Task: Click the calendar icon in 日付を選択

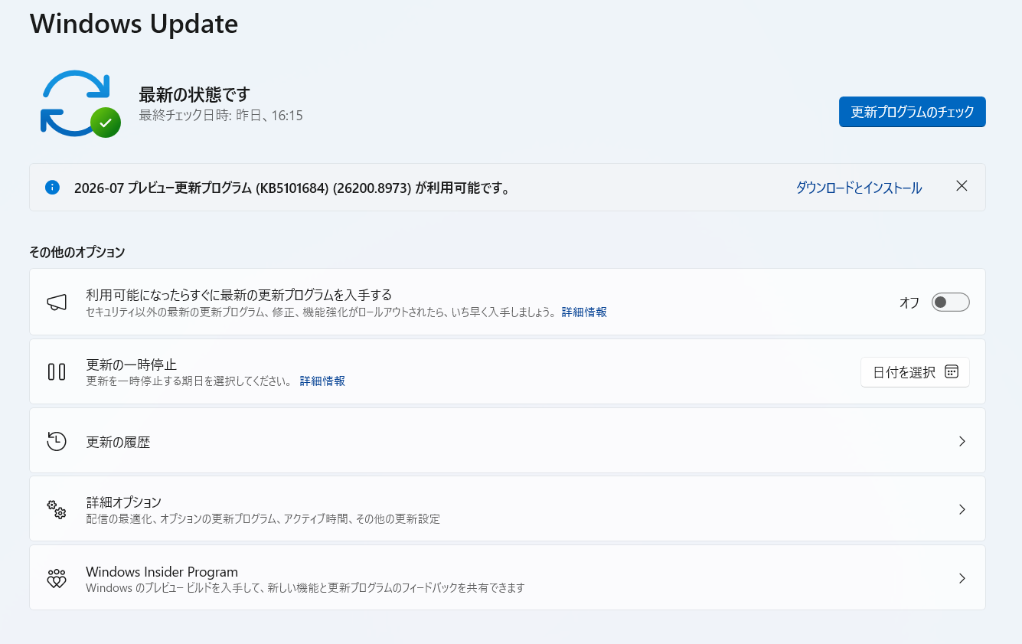Action: click(952, 372)
